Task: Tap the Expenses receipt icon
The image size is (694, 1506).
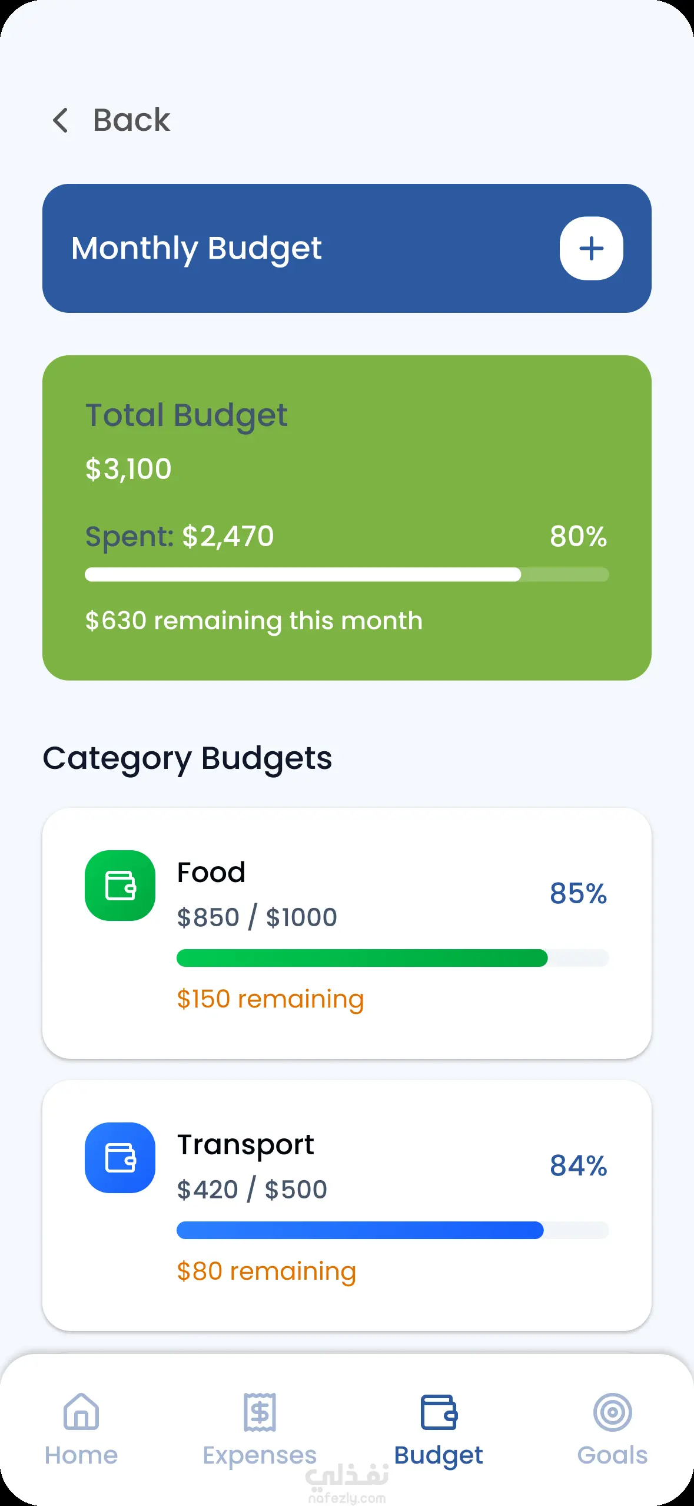Action: click(x=260, y=1412)
